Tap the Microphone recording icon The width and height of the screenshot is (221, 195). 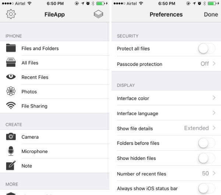coord(11,151)
